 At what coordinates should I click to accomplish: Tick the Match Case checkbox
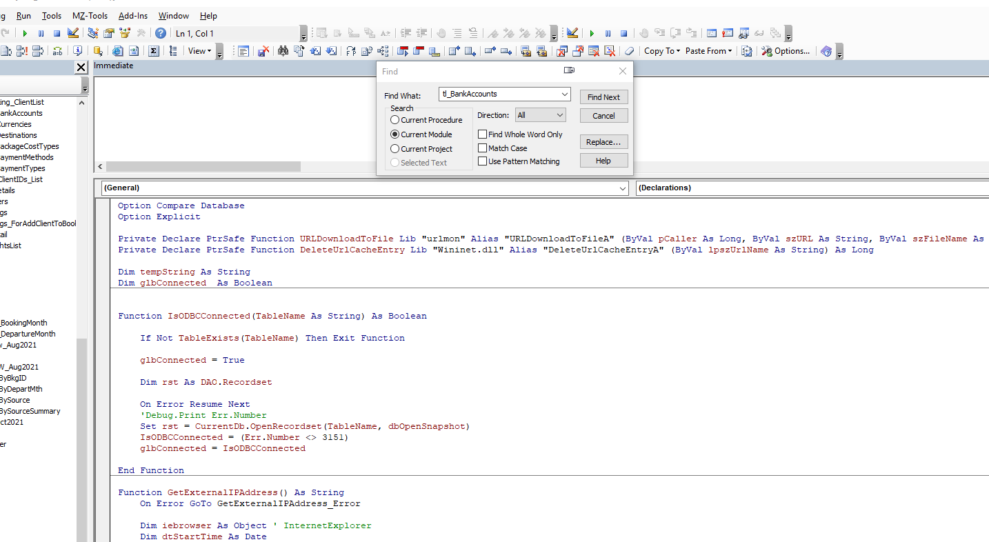coord(483,148)
